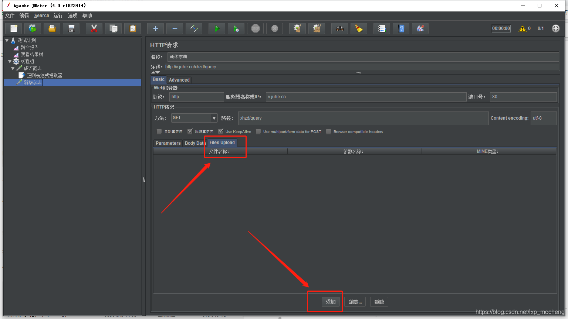
Task: Open the 选项 menu
Action: click(73, 16)
